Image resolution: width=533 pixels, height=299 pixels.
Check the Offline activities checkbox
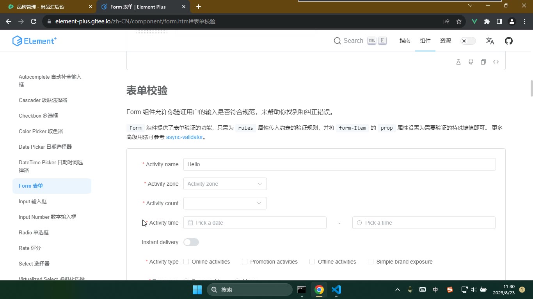pyautogui.click(x=312, y=262)
